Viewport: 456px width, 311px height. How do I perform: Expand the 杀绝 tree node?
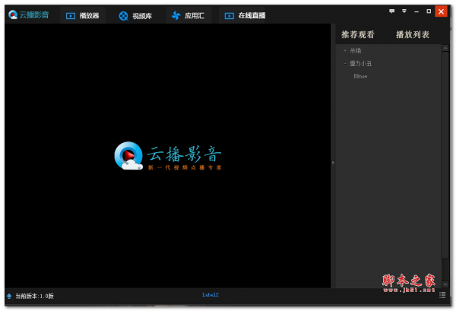[345, 51]
